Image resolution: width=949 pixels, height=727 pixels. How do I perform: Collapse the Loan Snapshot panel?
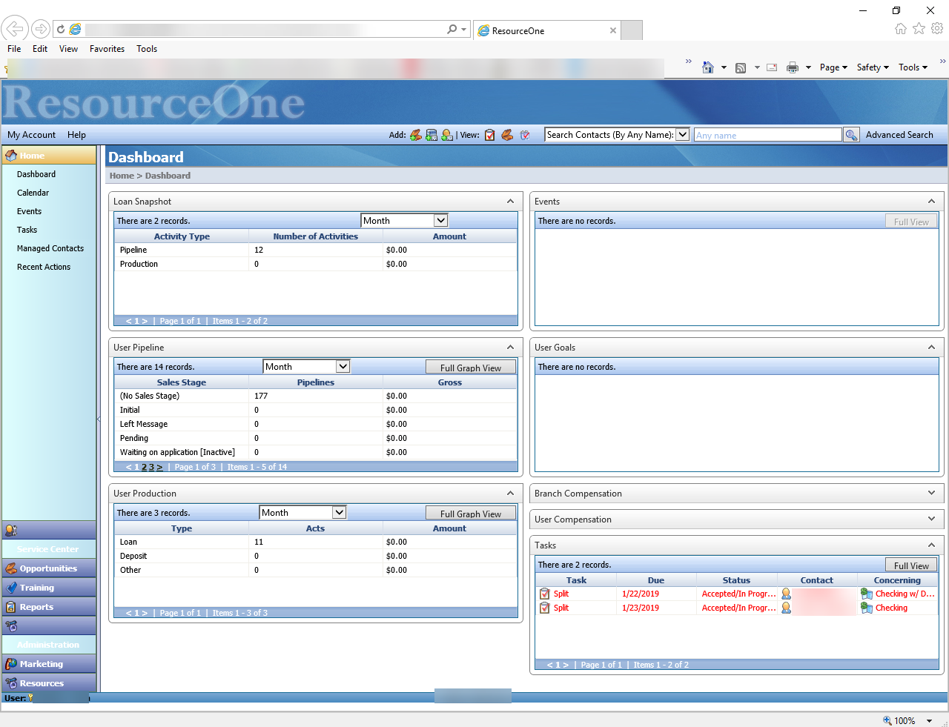click(x=510, y=202)
